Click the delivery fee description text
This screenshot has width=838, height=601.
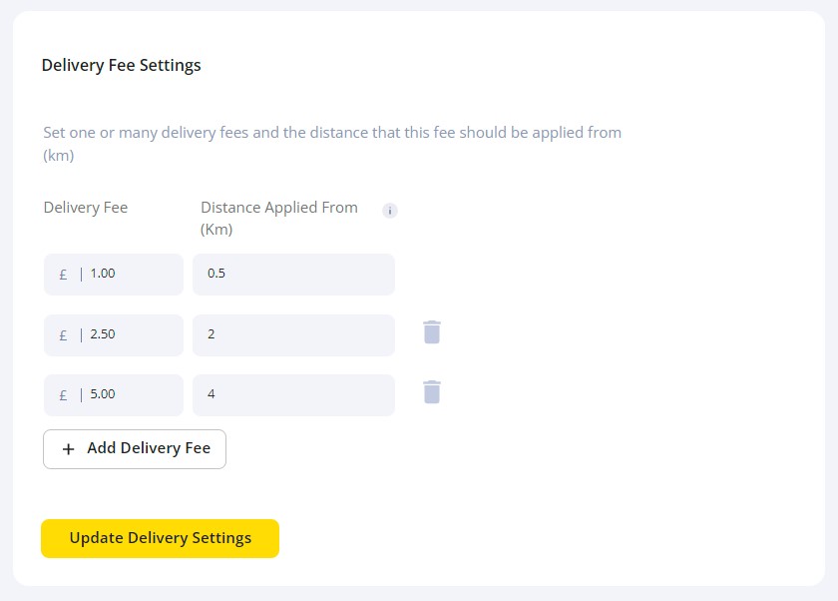[332, 143]
